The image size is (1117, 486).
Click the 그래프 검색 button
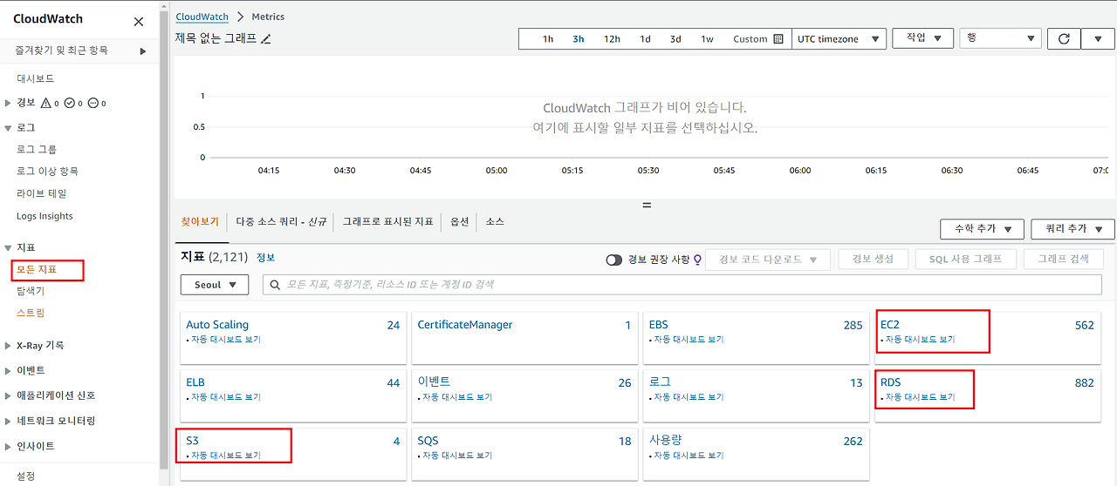coord(1063,260)
